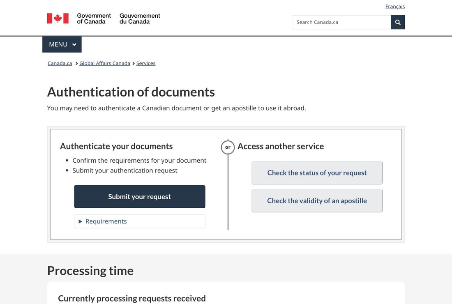The width and height of the screenshot is (452, 304).
Task: Click 'Confirm the requirements for your document' bullet
Action: [x=139, y=160]
